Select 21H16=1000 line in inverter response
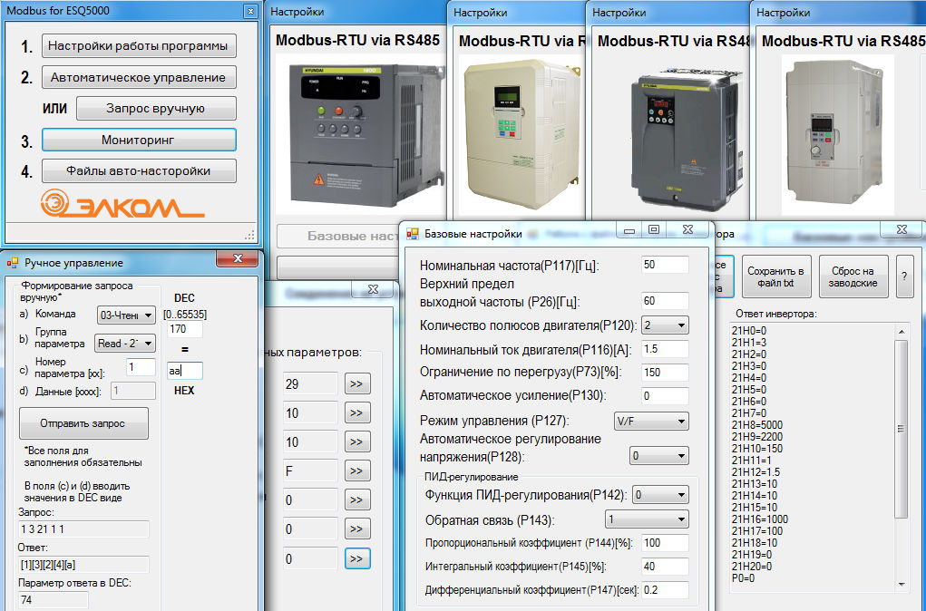Screen dimensions: 926x611 (x=759, y=519)
